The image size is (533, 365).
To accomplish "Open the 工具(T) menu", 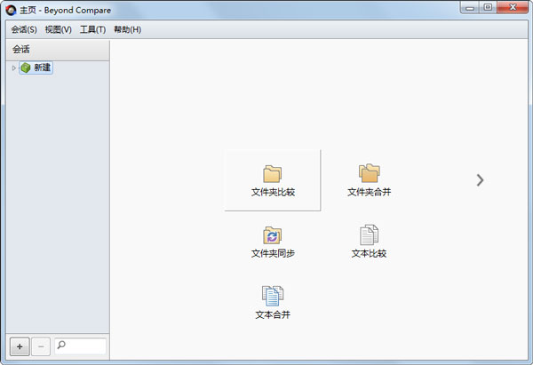I will 92,29.
